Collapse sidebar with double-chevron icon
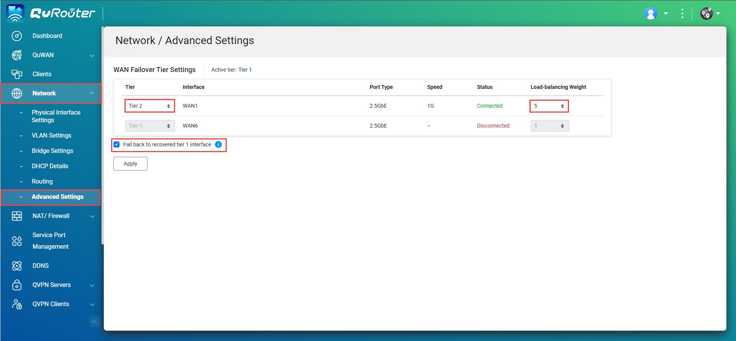 pos(94,321)
